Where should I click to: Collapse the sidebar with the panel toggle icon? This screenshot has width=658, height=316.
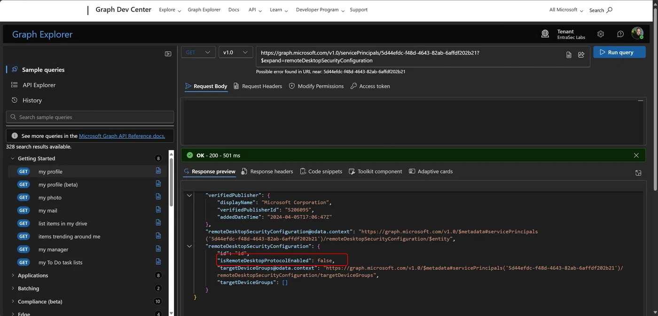168,54
